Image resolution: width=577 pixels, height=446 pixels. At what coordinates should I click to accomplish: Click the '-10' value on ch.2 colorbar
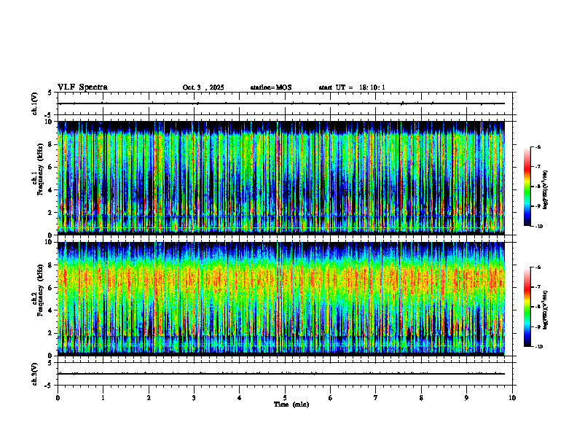coord(538,346)
